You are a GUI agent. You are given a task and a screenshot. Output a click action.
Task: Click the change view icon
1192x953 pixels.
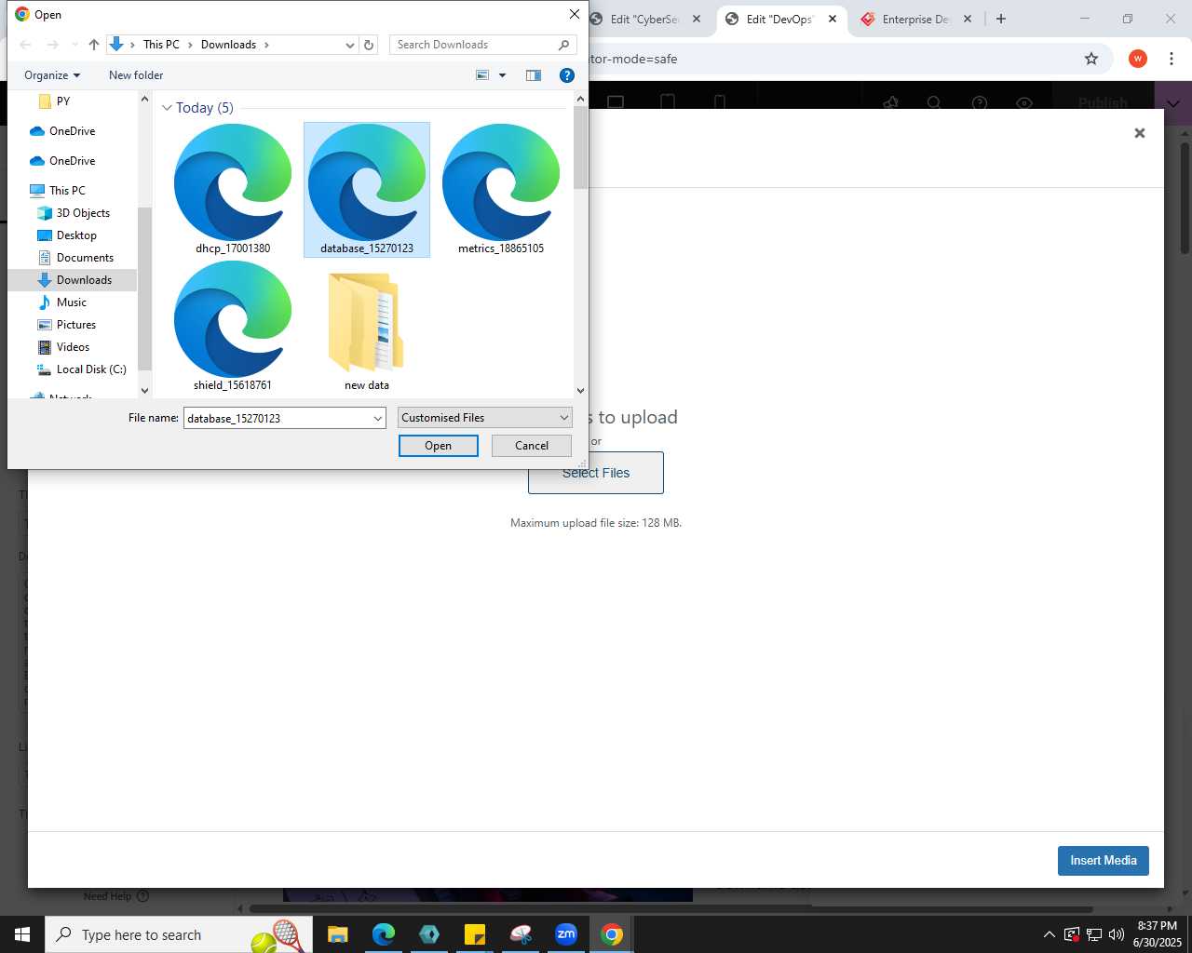pos(482,75)
